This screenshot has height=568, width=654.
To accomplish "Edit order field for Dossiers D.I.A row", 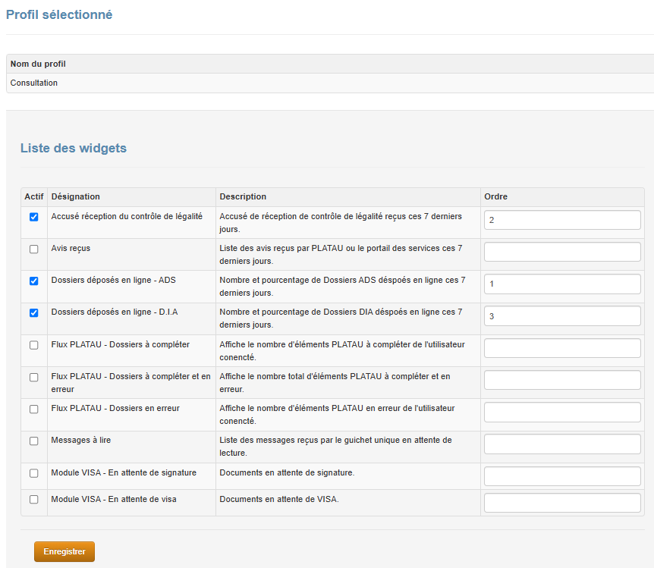I will point(561,315).
